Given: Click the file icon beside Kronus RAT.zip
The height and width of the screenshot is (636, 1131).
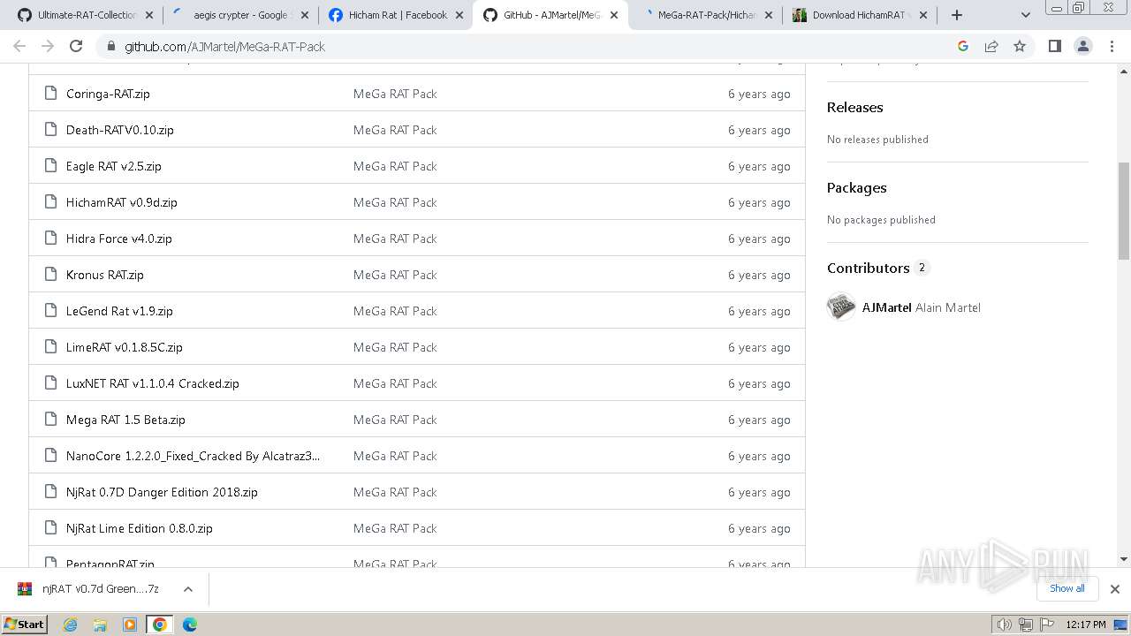Looking at the screenshot, I should pyautogui.click(x=51, y=274).
